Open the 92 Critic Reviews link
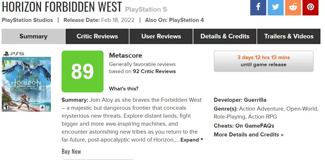Screen dimensions: 325x160 (154, 71)
